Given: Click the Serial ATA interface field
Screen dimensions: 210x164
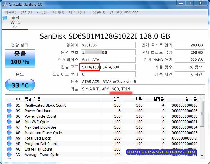Looking at the screenshot, I should (108, 60).
